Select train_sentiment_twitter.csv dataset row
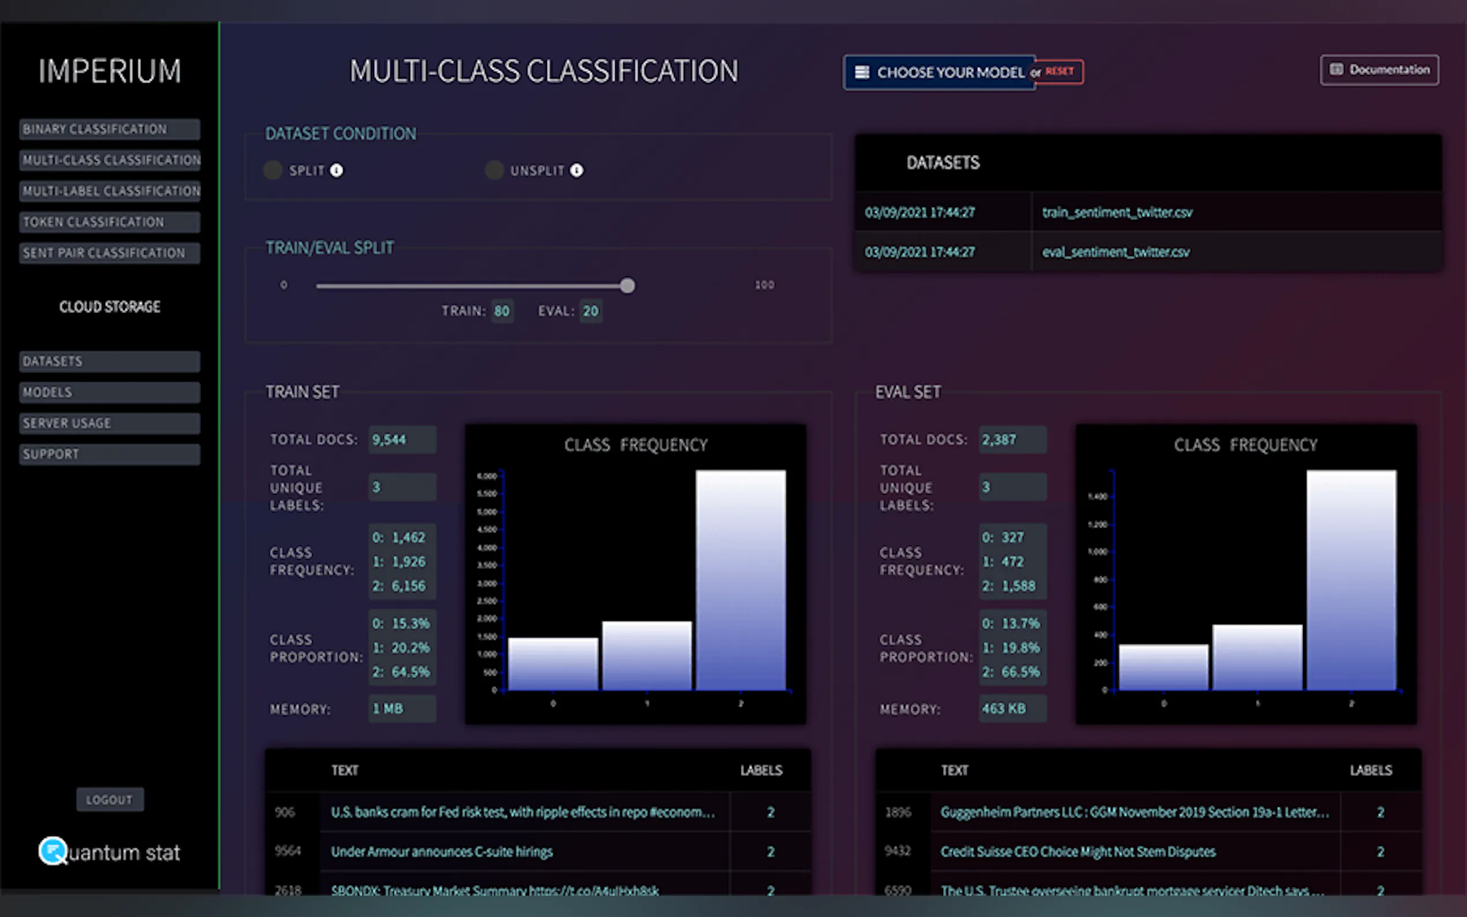The image size is (1467, 917). pos(1117,213)
